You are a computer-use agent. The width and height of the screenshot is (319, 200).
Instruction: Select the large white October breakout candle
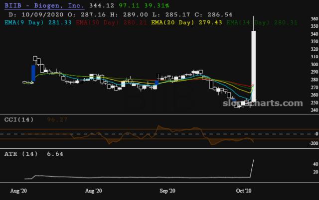coord(254,66)
